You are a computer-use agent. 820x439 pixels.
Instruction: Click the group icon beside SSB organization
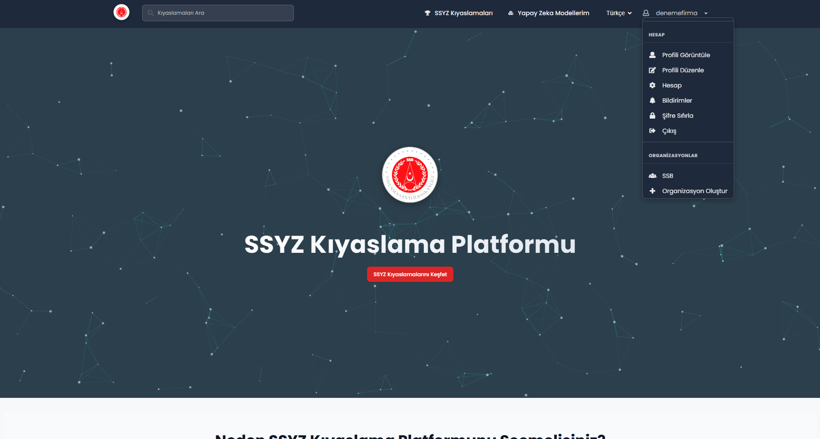pyautogui.click(x=652, y=176)
